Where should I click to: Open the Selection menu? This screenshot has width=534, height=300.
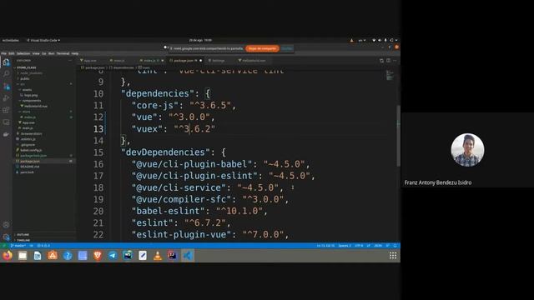tap(23, 53)
